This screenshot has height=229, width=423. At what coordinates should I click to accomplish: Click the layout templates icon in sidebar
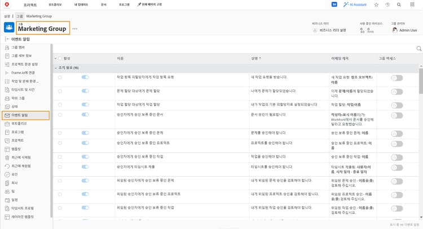[7, 217]
